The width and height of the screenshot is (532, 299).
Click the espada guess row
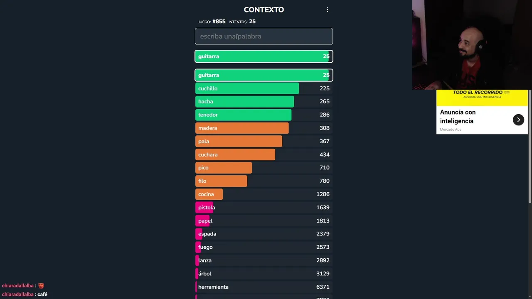coord(264,234)
